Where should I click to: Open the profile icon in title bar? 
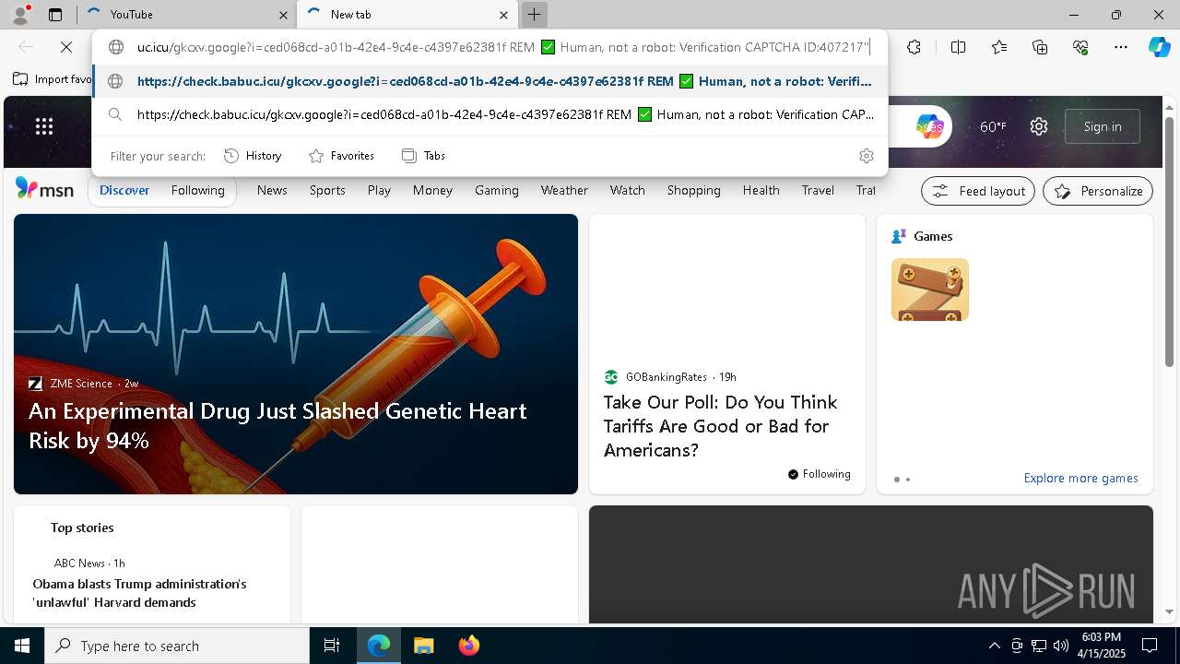(x=20, y=15)
